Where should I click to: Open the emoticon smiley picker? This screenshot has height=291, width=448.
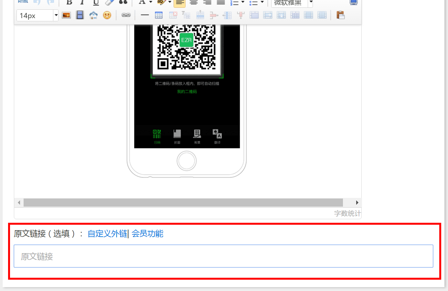(107, 15)
